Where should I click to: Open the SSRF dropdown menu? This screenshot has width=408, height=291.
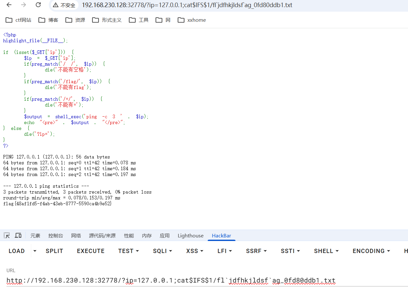point(256,251)
